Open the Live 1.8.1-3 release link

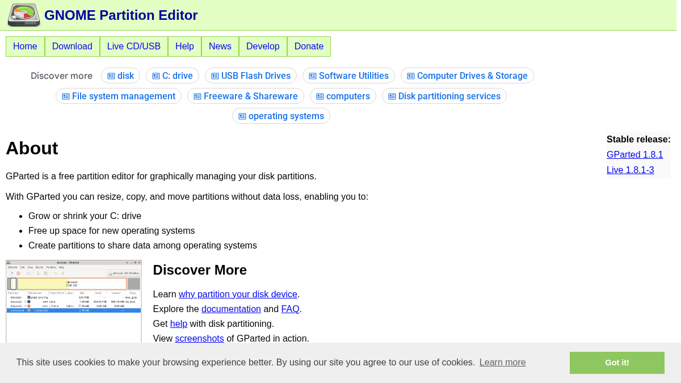[630, 170]
